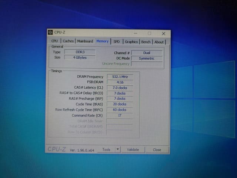Switch to the Caches tab
The image size is (237, 178).
pyautogui.click(x=68, y=41)
